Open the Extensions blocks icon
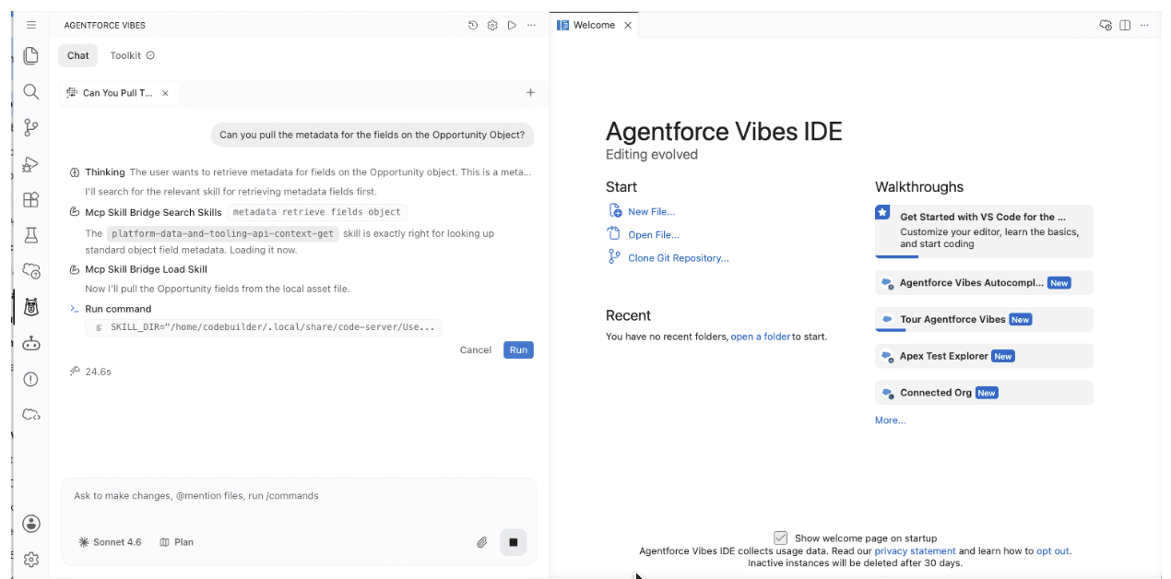This screenshot has height=579, width=1171. pyautogui.click(x=31, y=199)
